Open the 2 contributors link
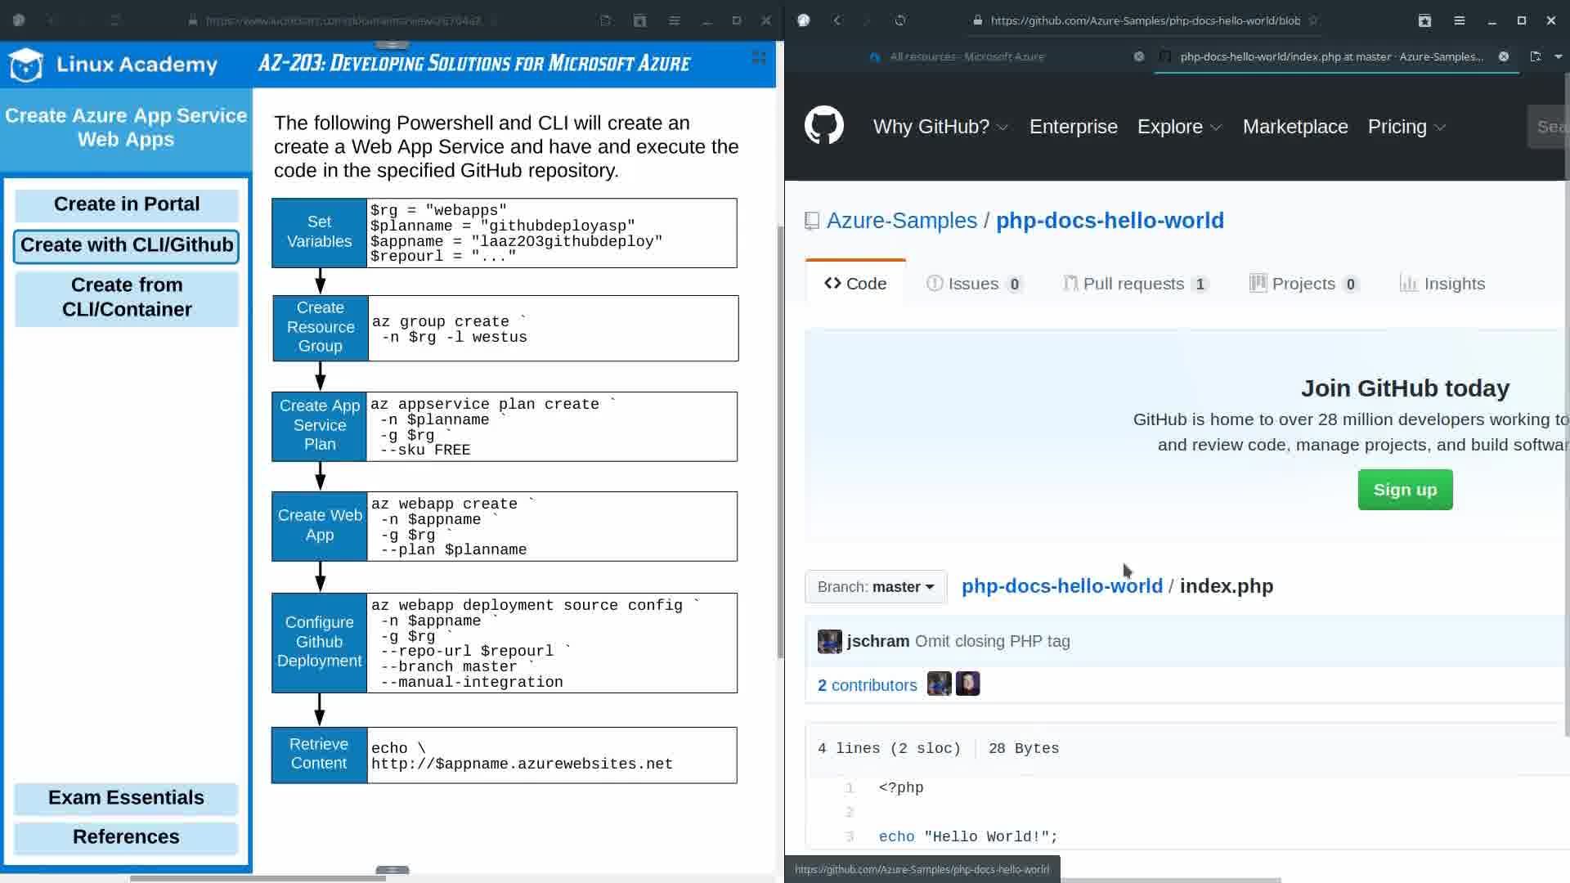 (867, 685)
